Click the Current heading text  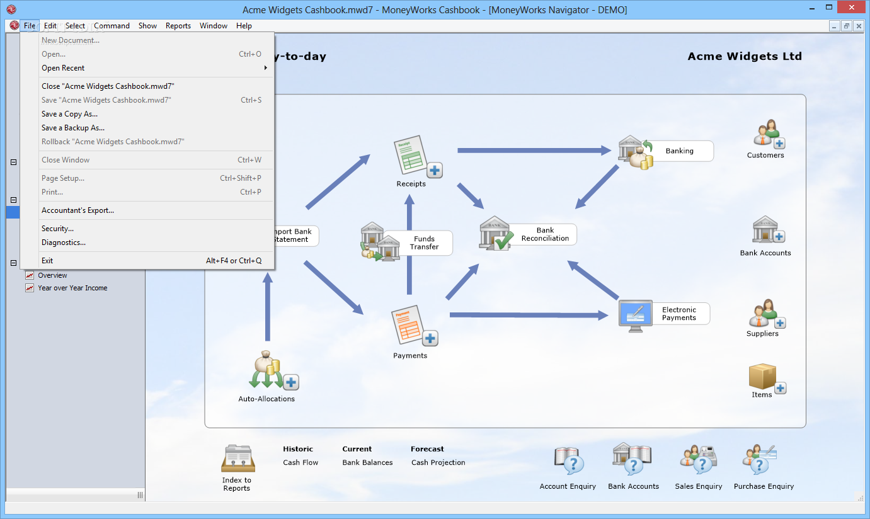point(357,449)
